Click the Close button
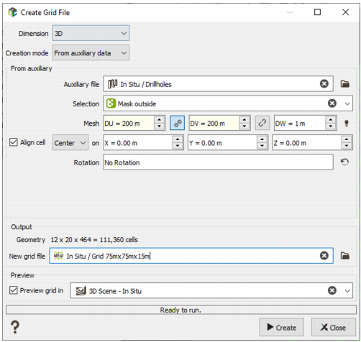 click(x=333, y=327)
